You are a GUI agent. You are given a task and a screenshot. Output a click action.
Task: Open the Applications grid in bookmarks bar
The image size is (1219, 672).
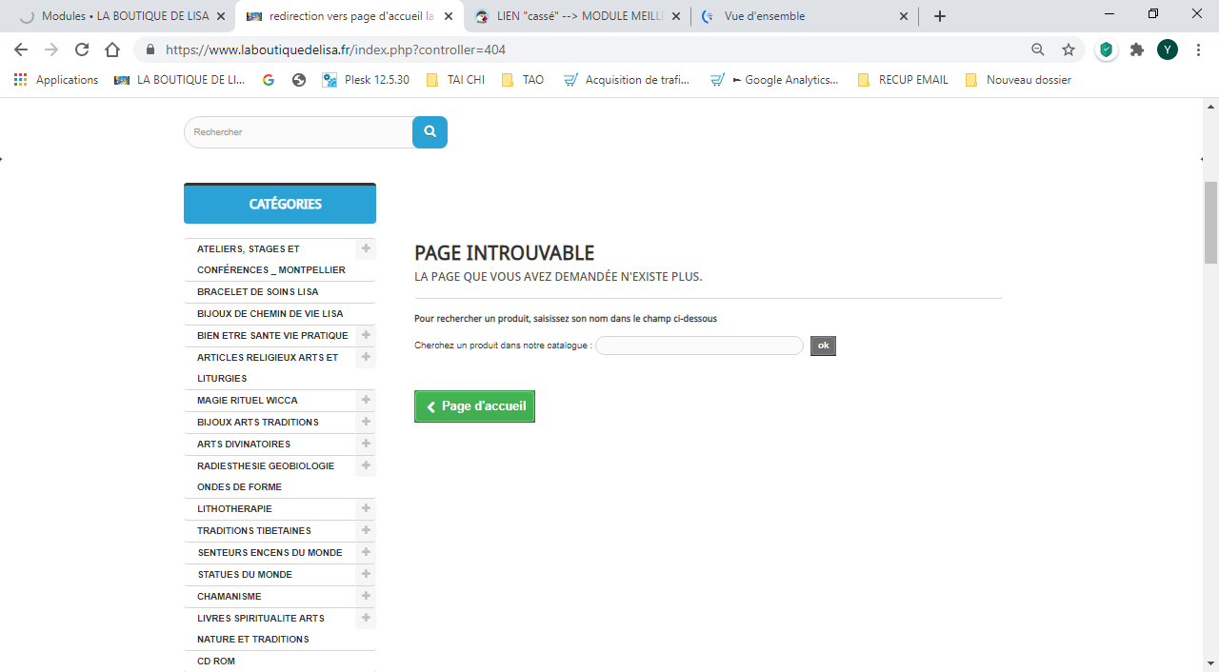click(56, 80)
